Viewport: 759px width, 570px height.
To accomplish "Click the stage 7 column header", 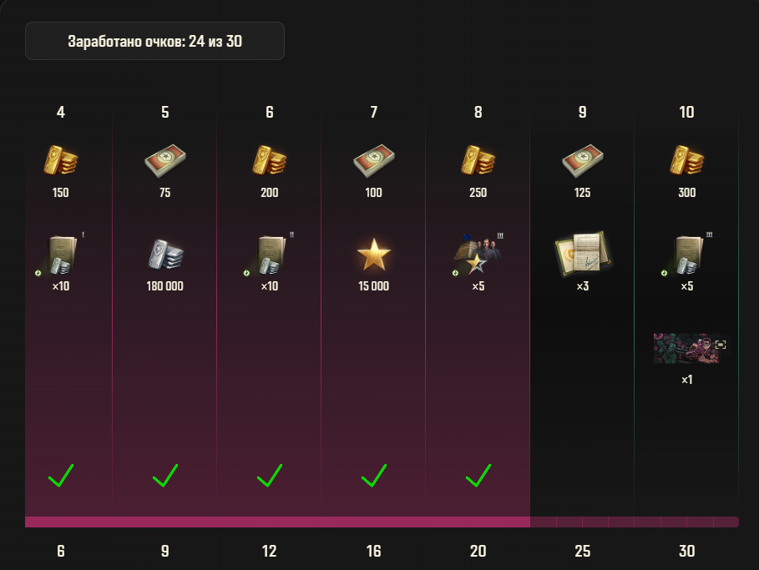I will 374,113.
